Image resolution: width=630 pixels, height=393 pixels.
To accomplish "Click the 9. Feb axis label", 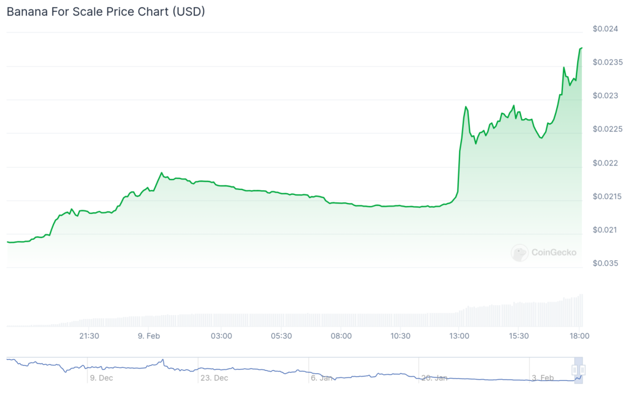I will [148, 336].
